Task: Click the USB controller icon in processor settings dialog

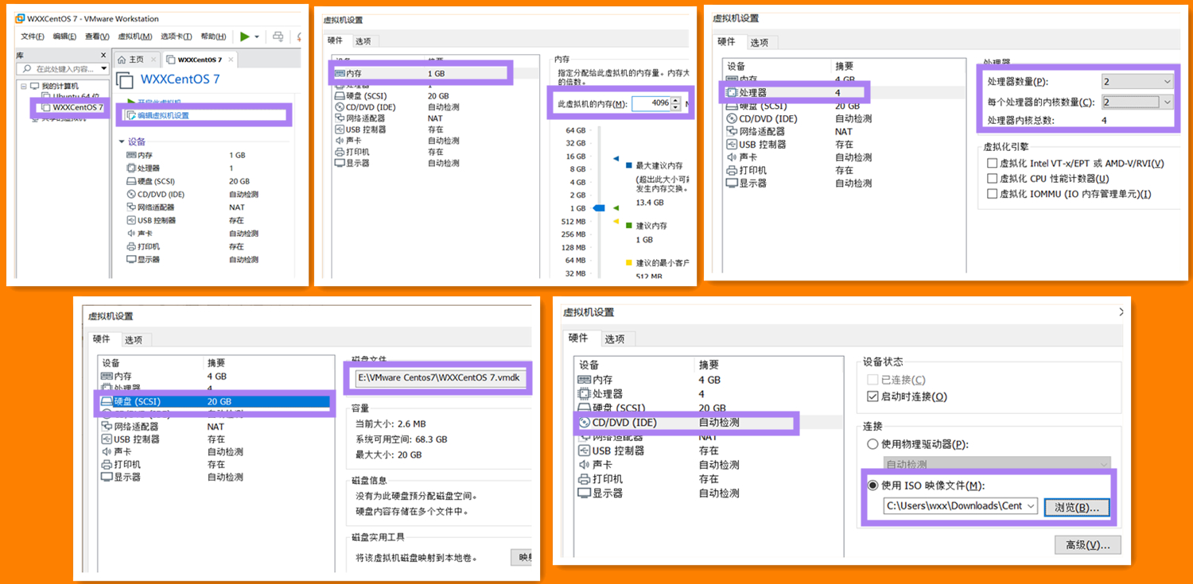Action: pos(733,145)
